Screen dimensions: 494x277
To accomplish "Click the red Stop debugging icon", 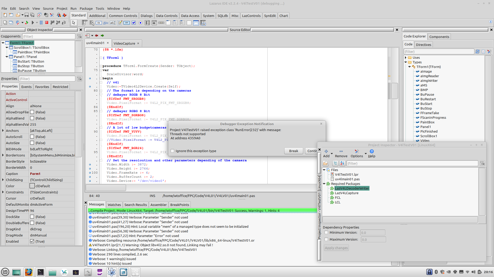I will (x=47, y=23).
